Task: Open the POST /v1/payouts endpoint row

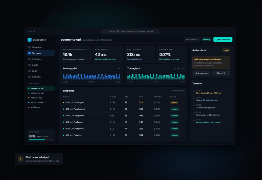Action: (124, 129)
